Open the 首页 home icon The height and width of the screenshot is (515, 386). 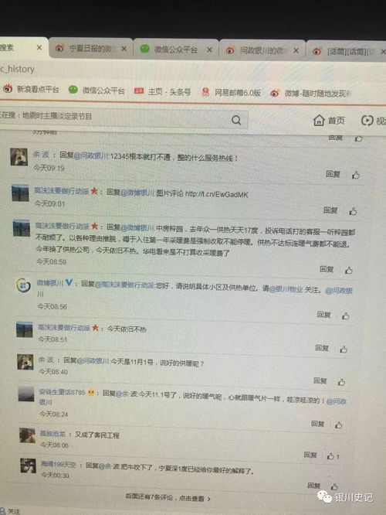[329, 121]
